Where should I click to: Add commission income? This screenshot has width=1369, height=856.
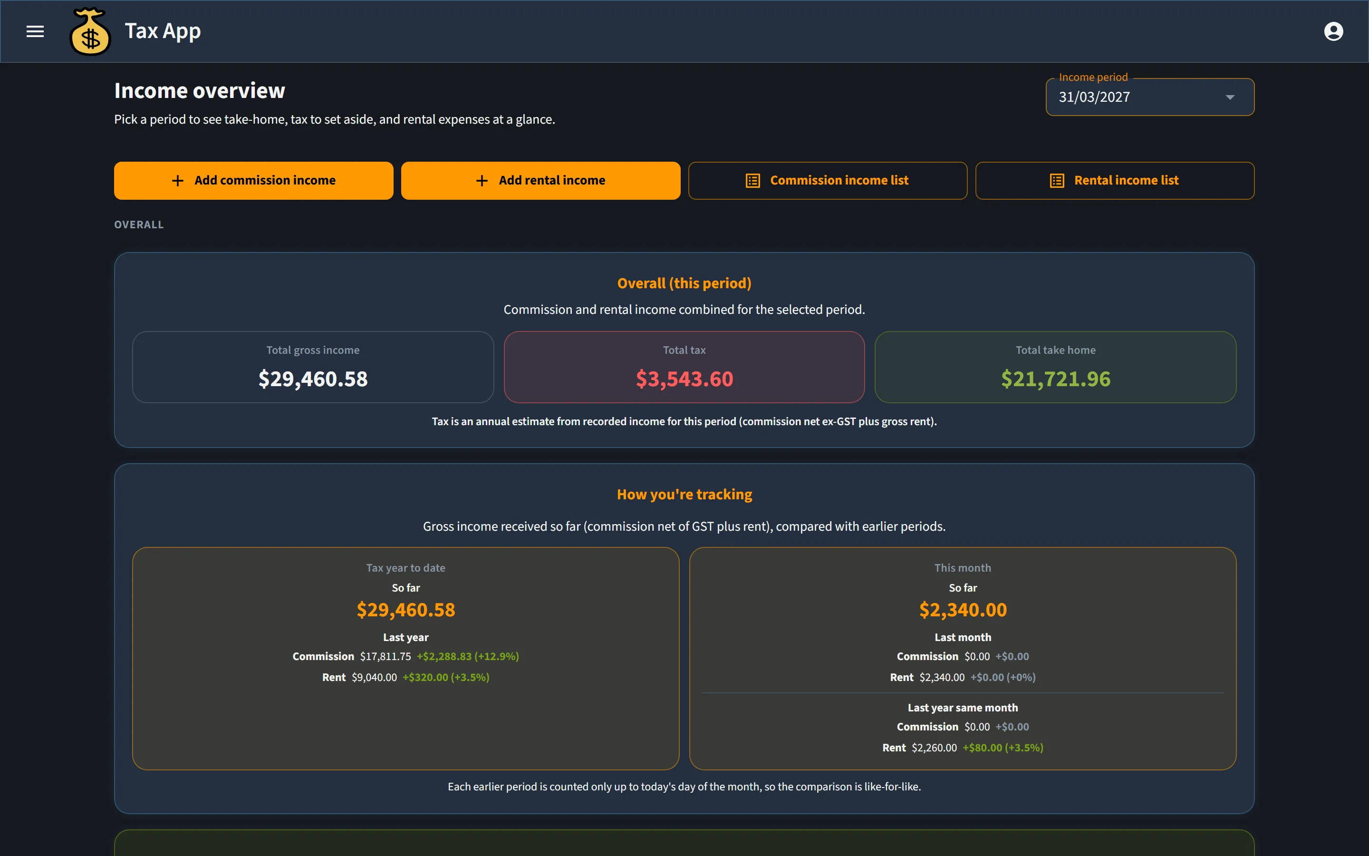(253, 181)
